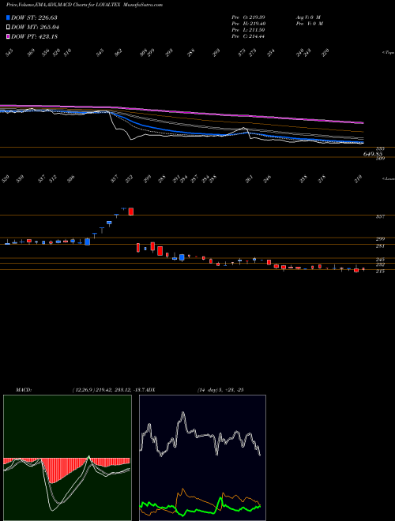Click the 'Pre L: 211.50' value
The image size is (395, 521).
248,30
